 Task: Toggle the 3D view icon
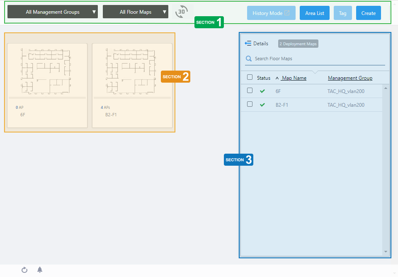(x=182, y=12)
